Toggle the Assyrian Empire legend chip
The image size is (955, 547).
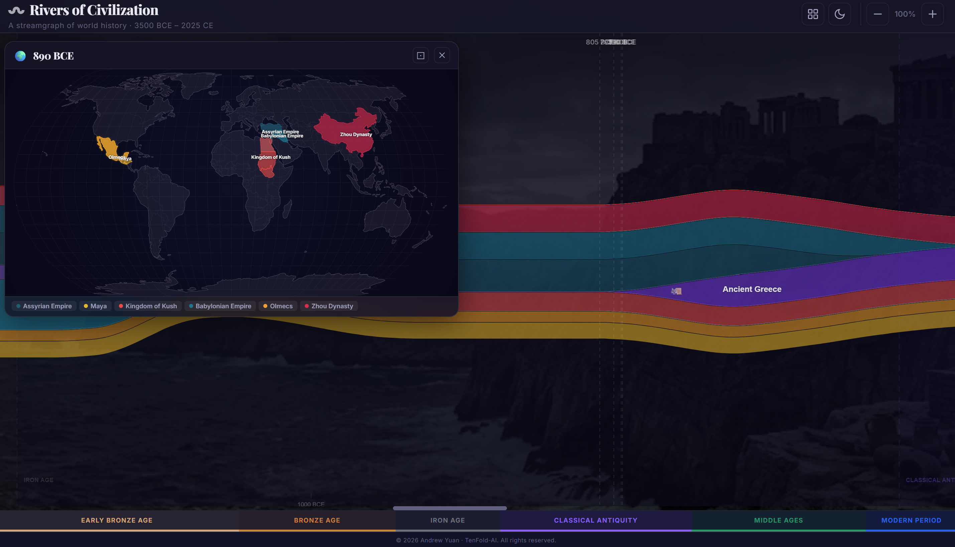pos(44,306)
